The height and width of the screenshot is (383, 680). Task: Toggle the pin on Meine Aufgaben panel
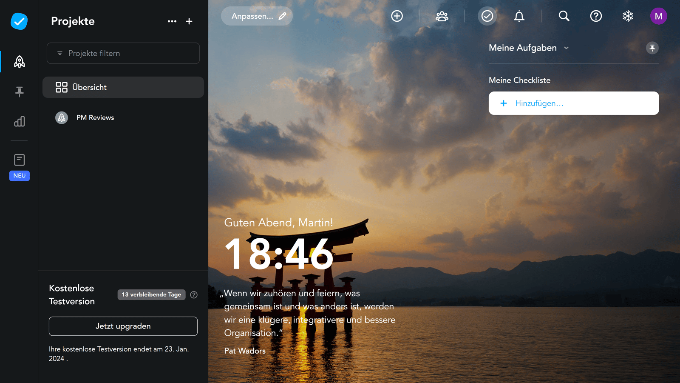coord(652,48)
